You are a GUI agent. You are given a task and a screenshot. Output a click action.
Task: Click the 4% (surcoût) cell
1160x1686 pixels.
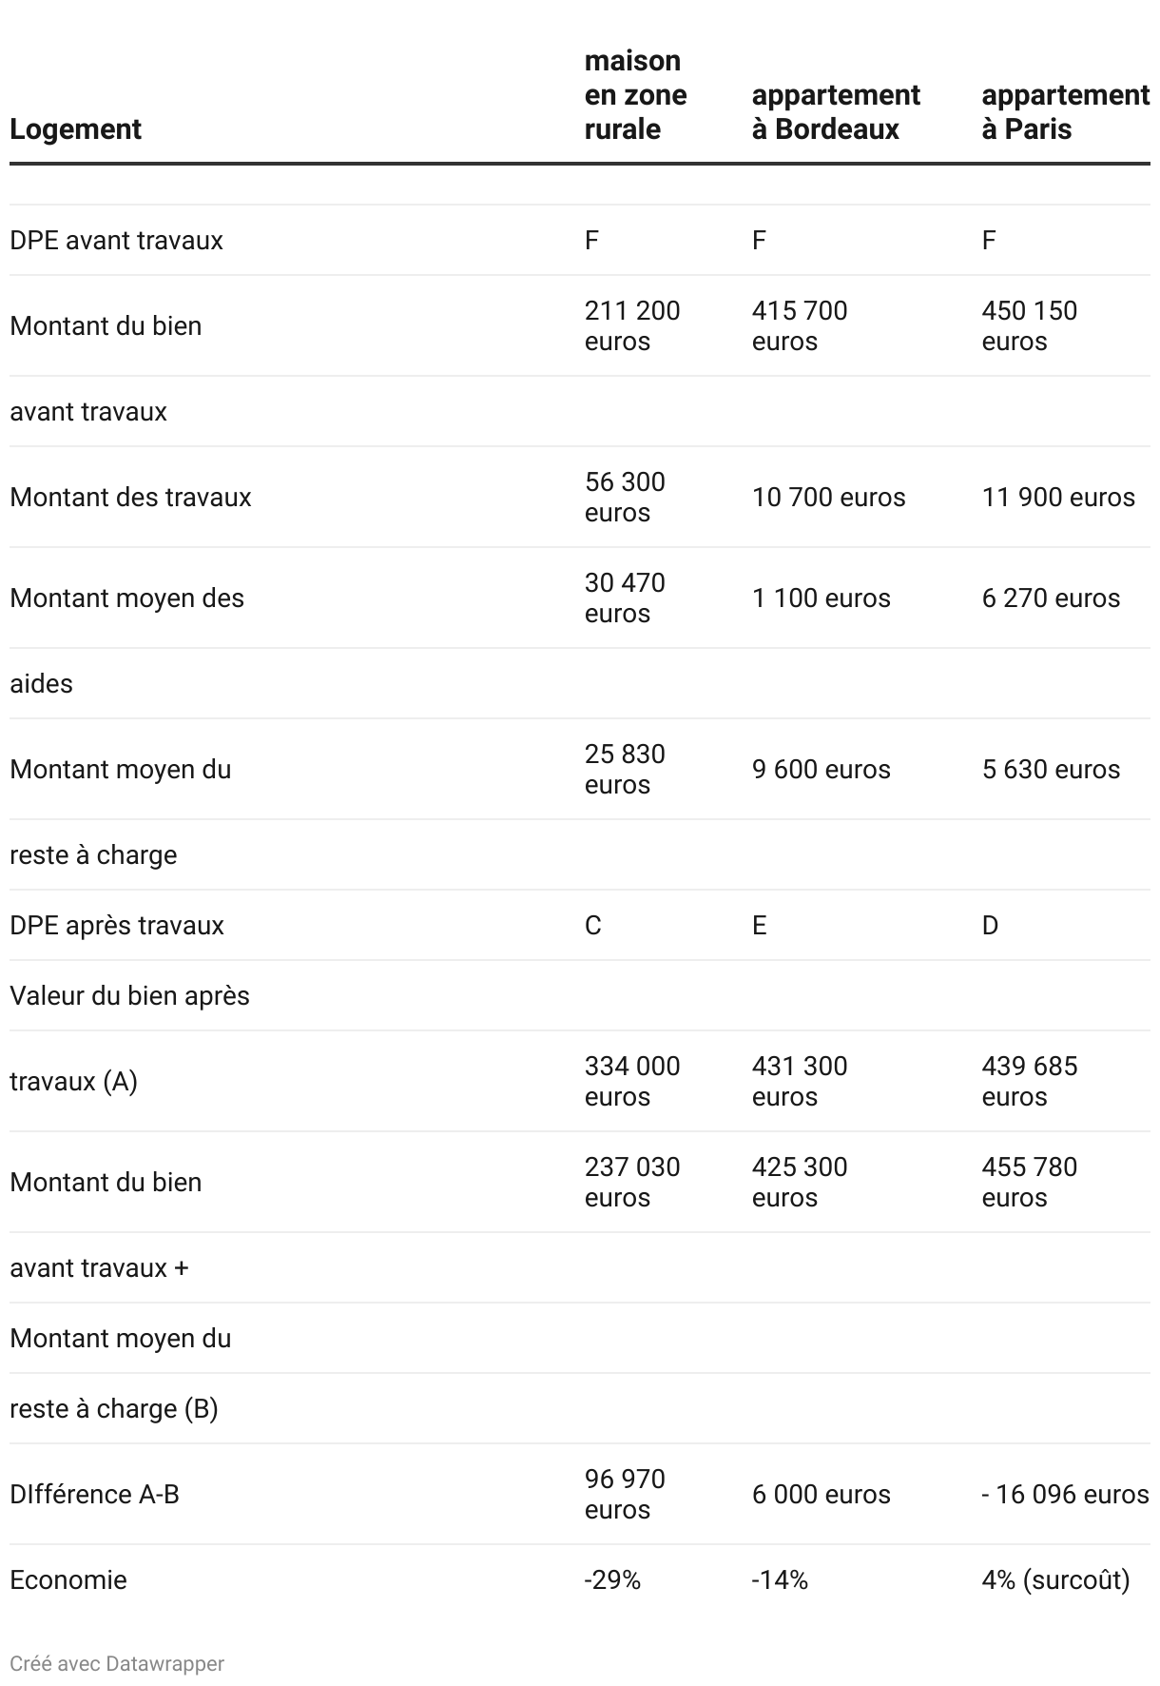tap(1055, 1580)
